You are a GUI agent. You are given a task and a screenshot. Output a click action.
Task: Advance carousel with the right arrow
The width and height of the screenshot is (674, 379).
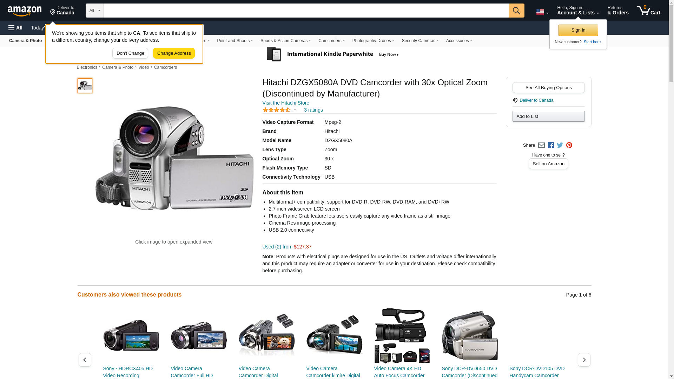pos(584,360)
